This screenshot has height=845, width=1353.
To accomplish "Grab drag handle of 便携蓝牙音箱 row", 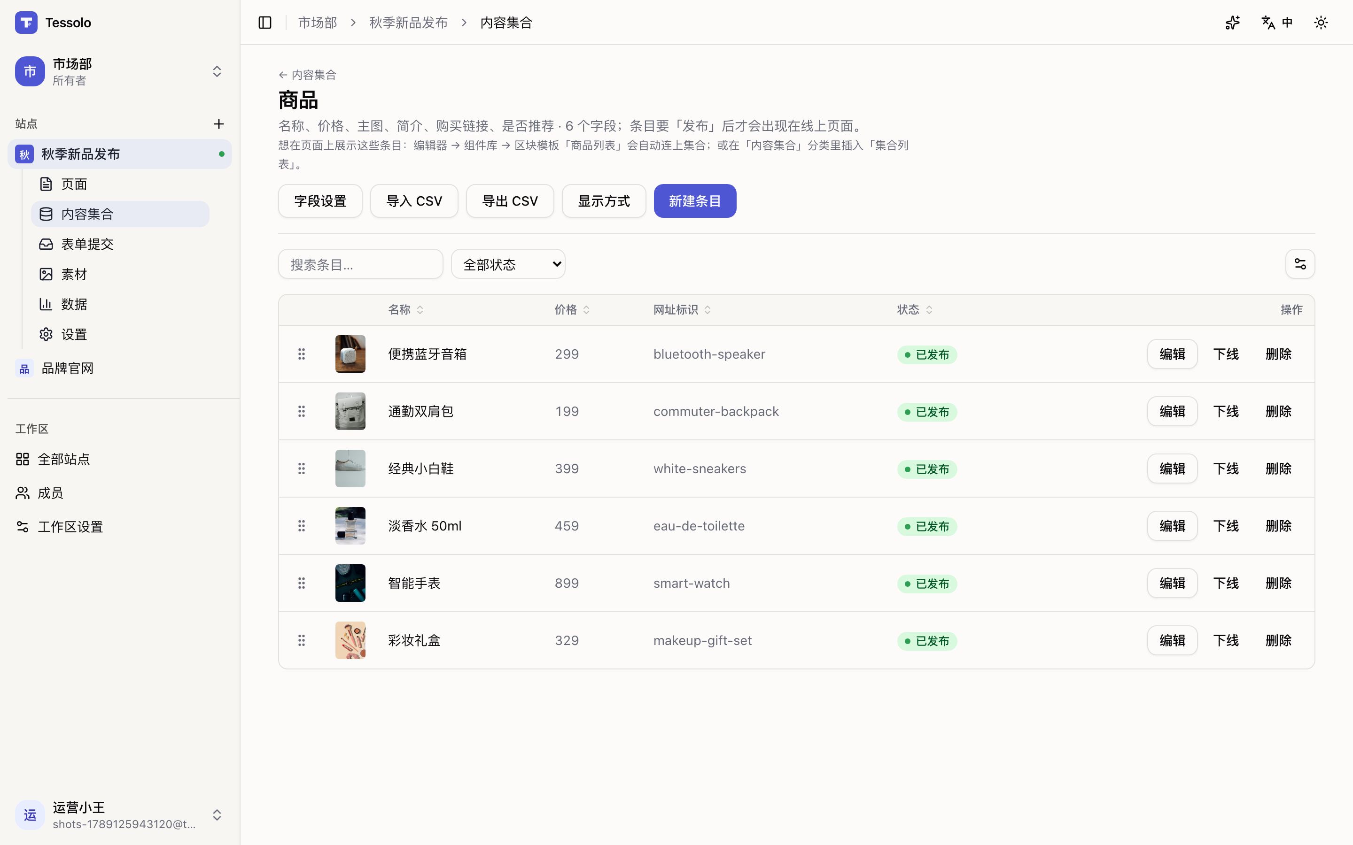I will pyautogui.click(x=301, y=354).
